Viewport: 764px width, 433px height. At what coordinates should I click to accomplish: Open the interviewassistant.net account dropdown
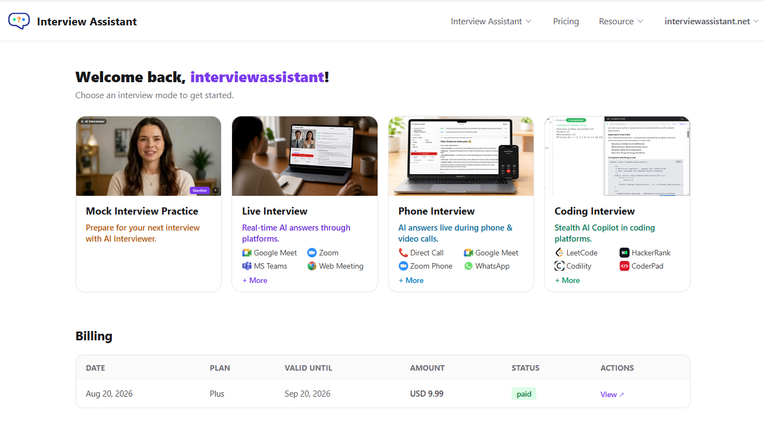[x=712, y=22]
